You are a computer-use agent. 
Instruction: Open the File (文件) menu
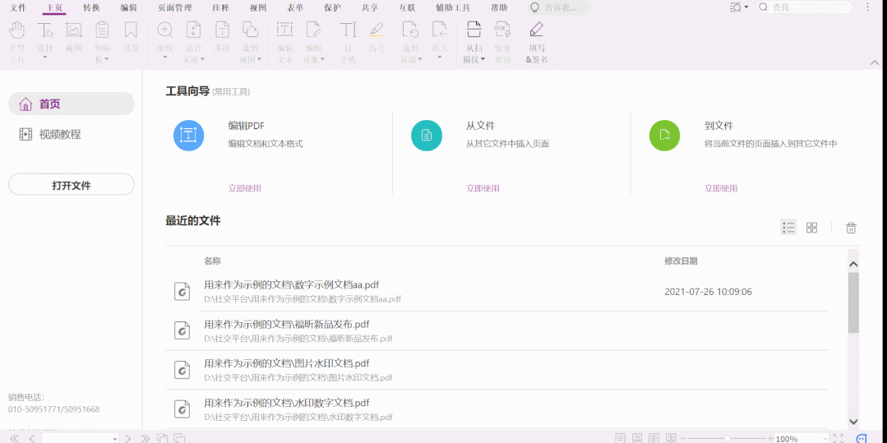pyautogui.click(x=18, y=8)
